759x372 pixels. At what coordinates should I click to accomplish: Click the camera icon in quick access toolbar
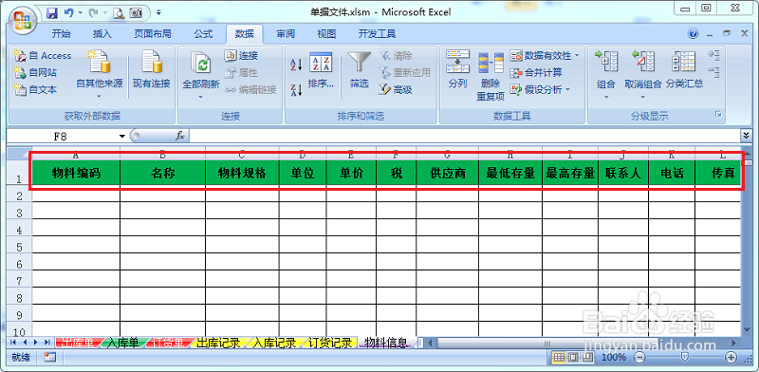[x=137, y=13]
